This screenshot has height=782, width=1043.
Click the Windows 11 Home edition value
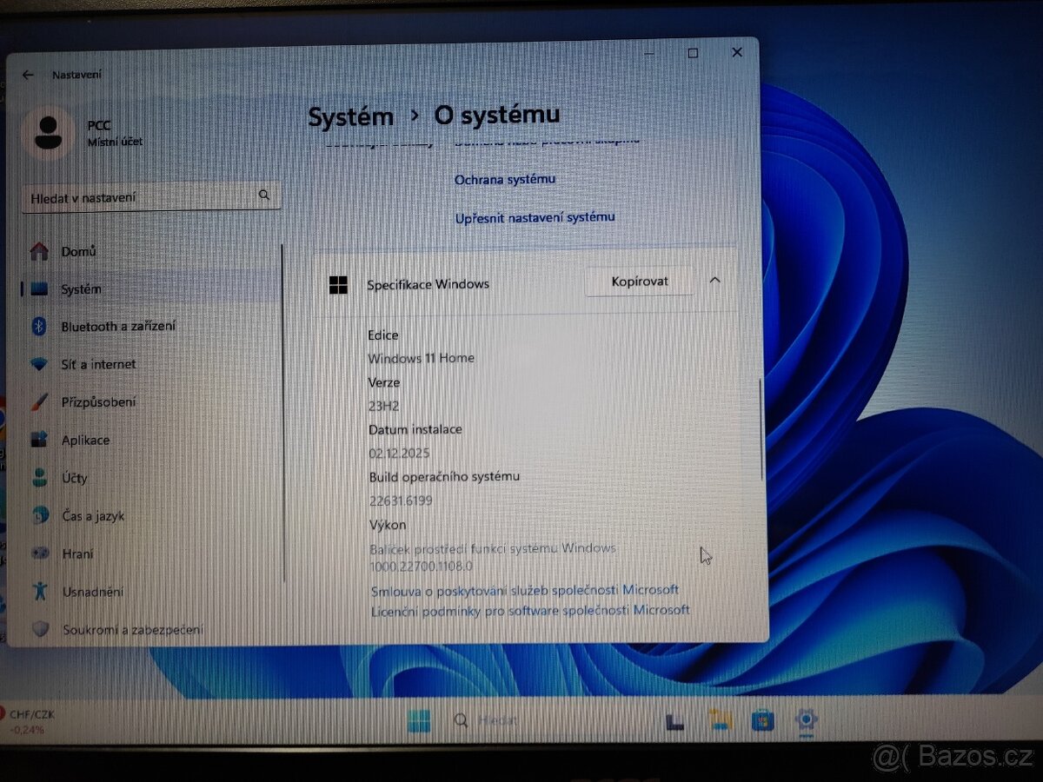[421, 358]
